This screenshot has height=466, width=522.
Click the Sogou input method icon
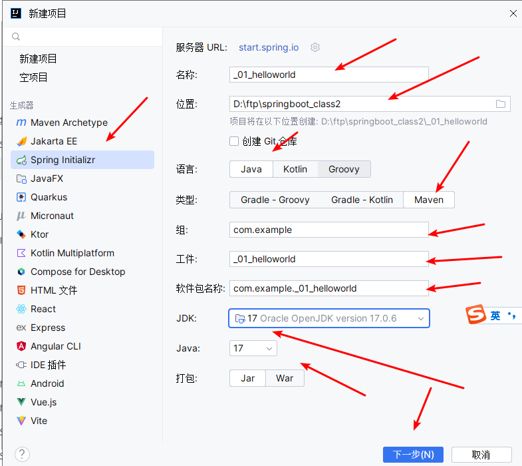pyautogui.click(x=476, y=314)
